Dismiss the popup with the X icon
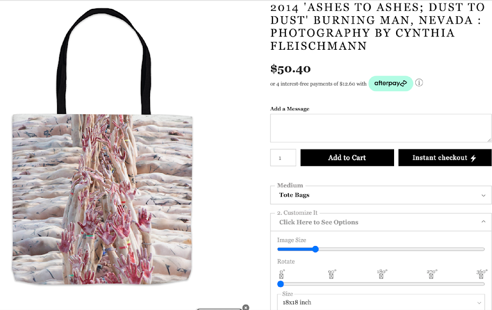Screen dimensions: 492x310 click(x=246, y=308)
